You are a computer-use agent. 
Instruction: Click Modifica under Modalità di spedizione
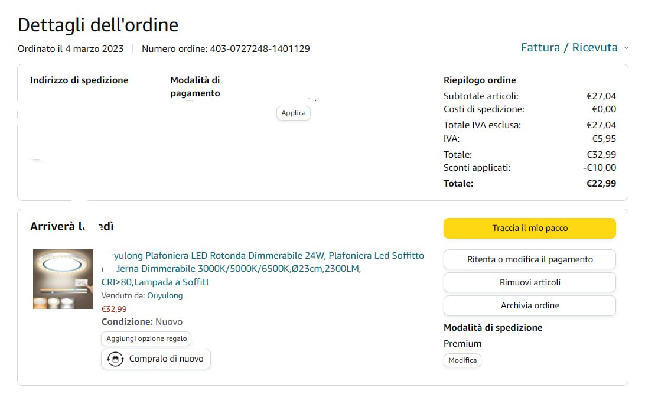462,360
